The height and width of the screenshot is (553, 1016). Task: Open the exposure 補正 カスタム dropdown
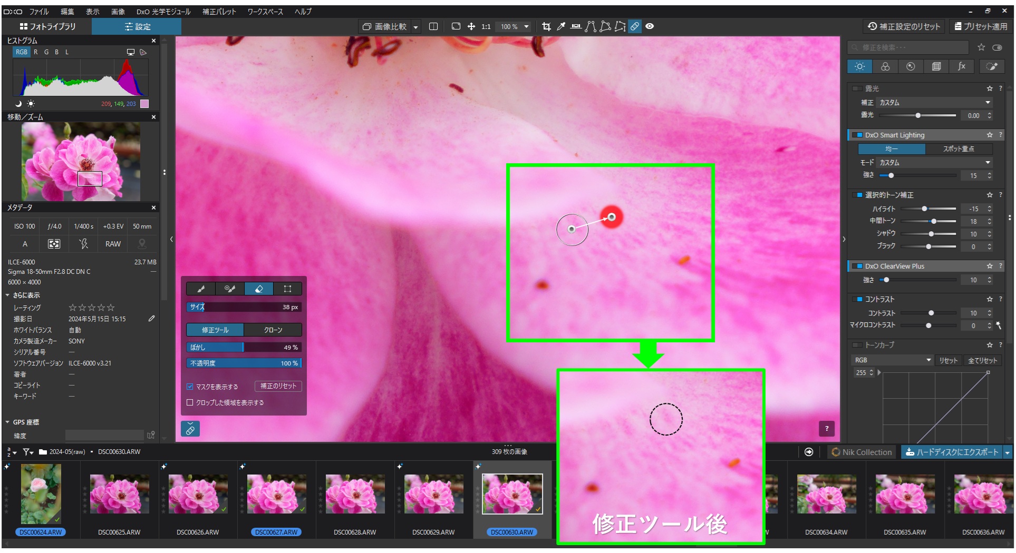935,103
